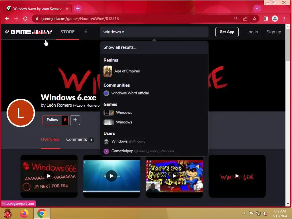Open second Windows game result
Image resolution: width=292 pixels, height=219 pixels.
click(154, 122)
